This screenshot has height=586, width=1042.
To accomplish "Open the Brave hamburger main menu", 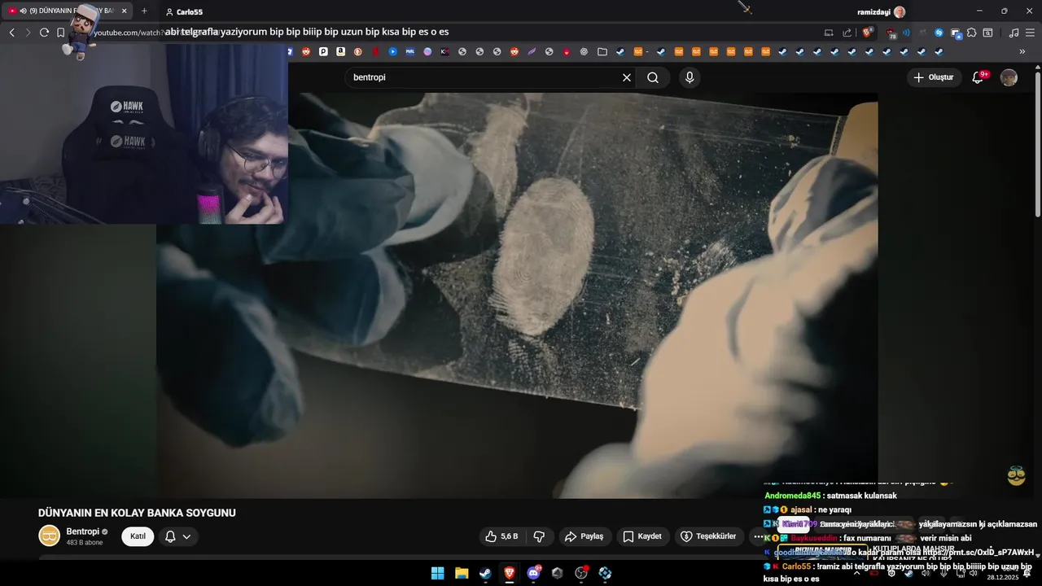I will point(1030,33).
